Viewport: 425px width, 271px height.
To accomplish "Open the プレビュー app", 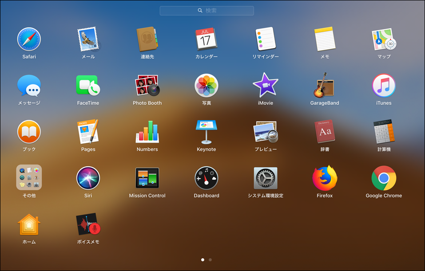I will (x=266, y=132).
